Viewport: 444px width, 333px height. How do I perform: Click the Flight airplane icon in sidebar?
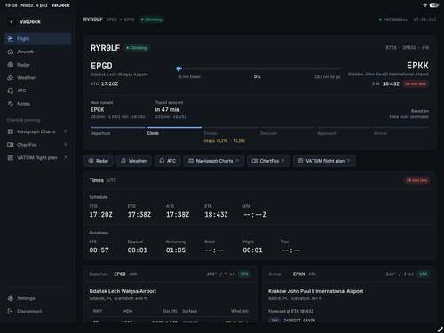coord(11,39)
